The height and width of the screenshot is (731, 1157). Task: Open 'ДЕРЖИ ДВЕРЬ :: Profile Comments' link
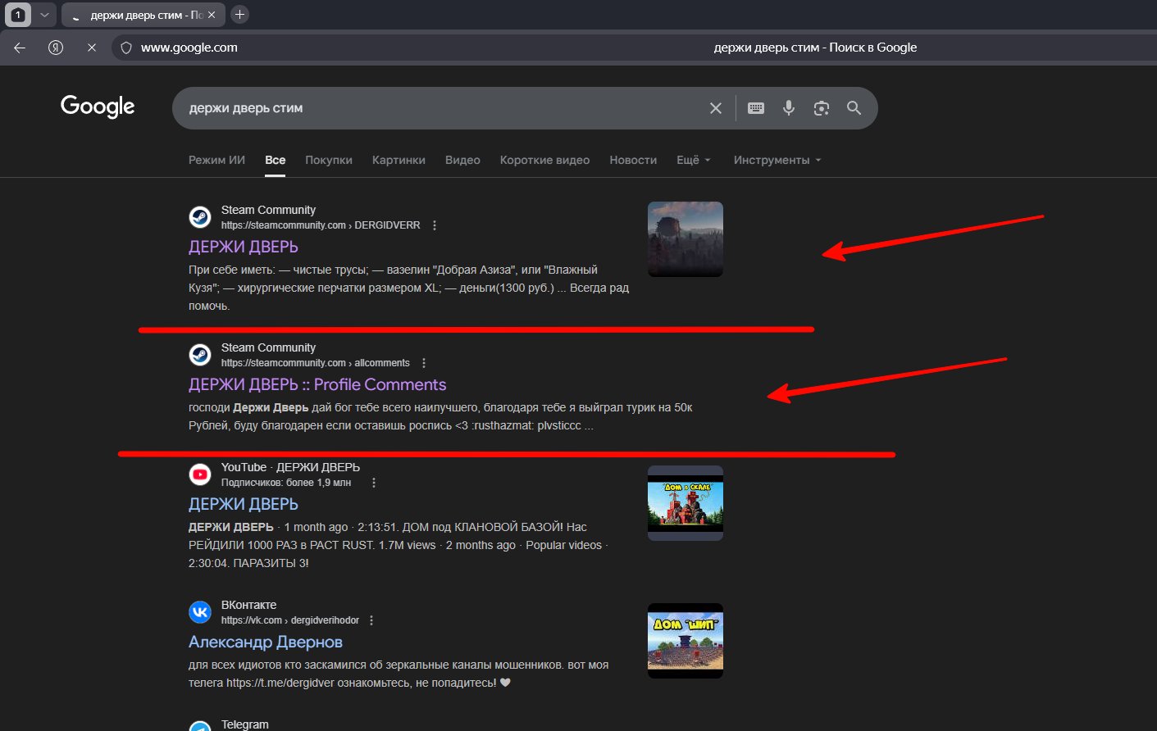point(317,384)
